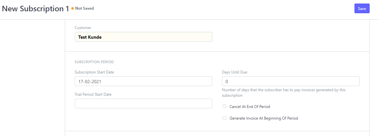The width and height of the screenshot is (379, 136).
Task: Click the Not Saved status label
Action: pos(85,8)
